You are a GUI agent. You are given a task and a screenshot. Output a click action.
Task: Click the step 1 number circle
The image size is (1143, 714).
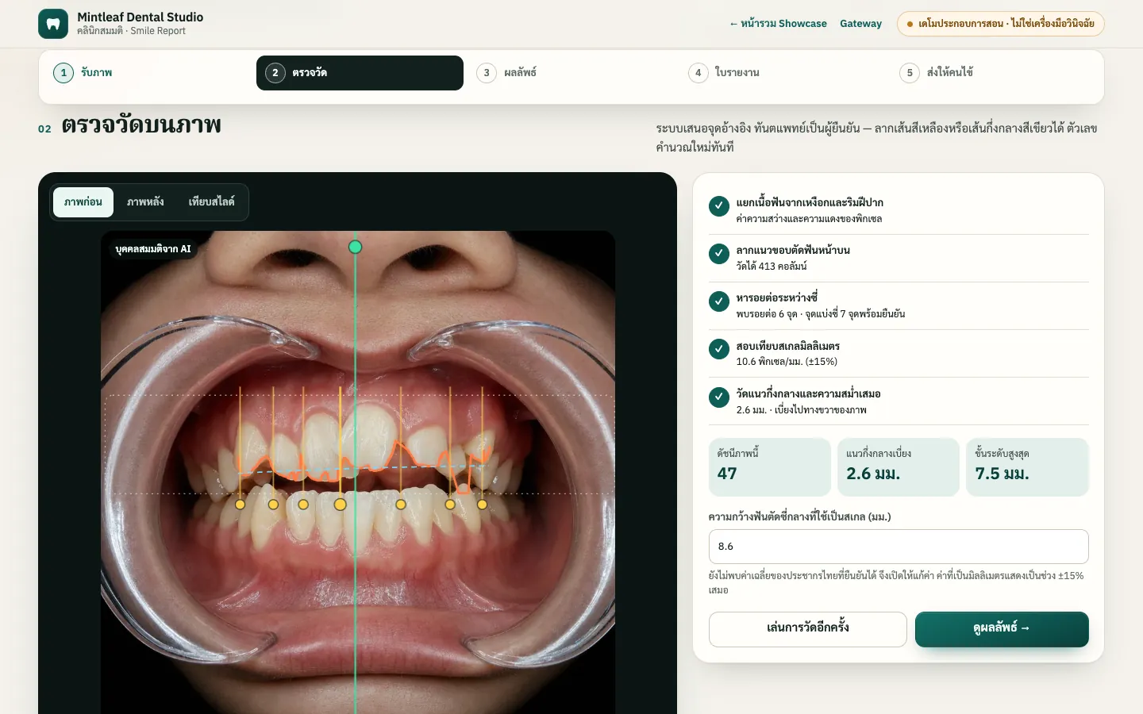click(63, 73)
